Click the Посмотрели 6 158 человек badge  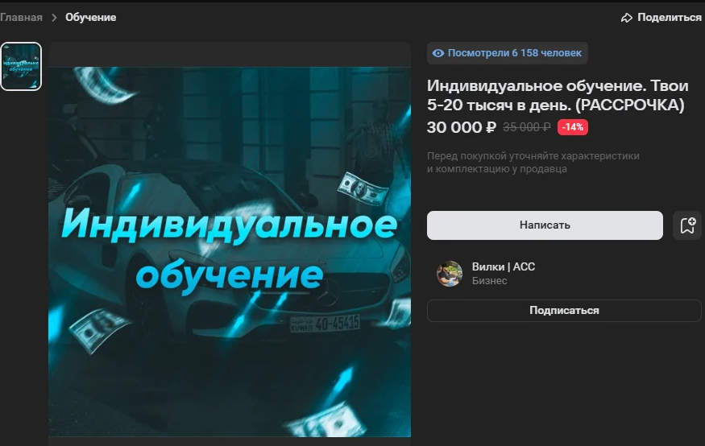[507, 53]
